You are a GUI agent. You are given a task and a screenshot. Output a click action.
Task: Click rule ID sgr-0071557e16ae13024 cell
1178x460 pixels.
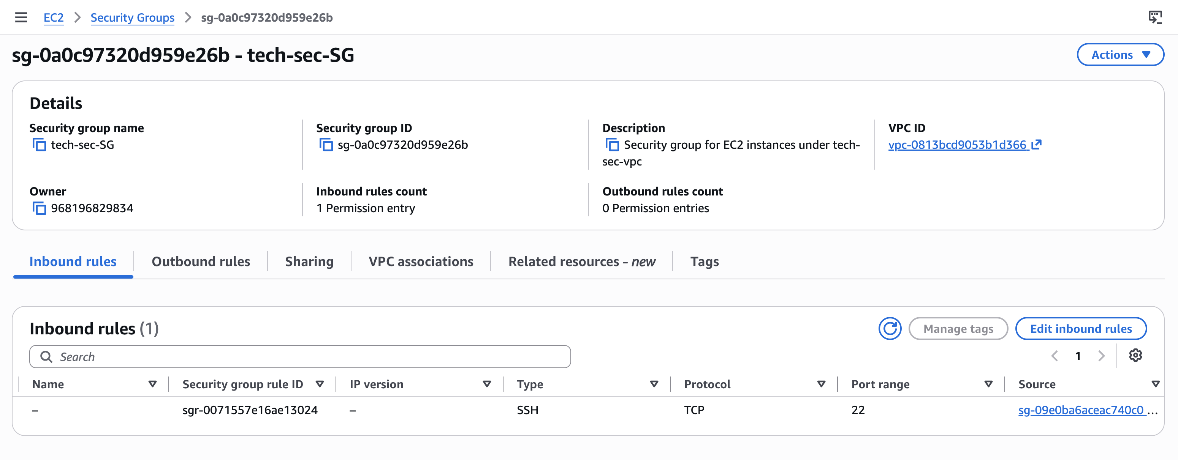(x=250, y=410)
